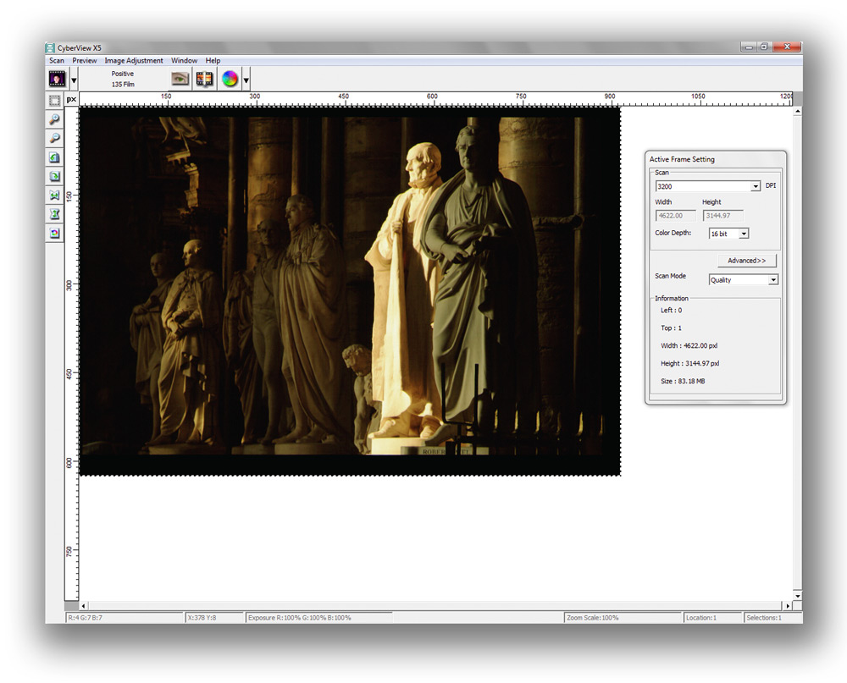
Task: Open the dropdown arrow beside the prescan film icon
Action: point(74,80)
